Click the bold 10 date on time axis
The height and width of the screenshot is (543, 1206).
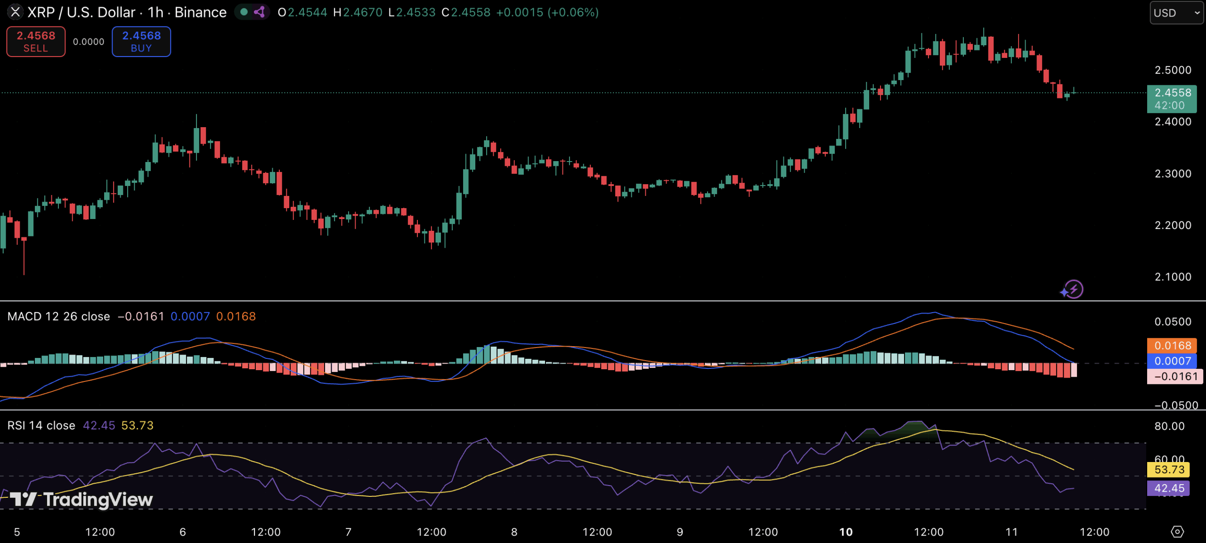point(846,532)
